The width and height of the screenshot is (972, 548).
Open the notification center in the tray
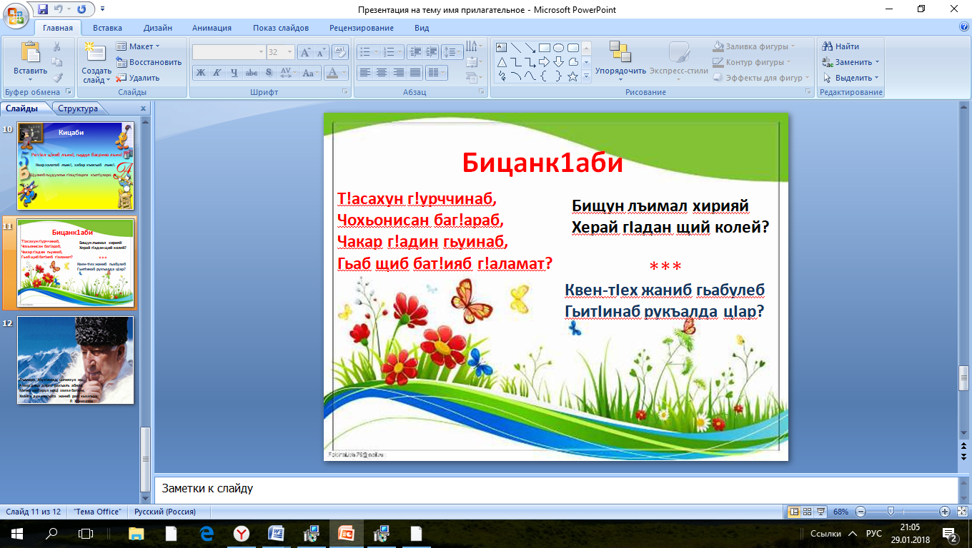coord(951,534)
